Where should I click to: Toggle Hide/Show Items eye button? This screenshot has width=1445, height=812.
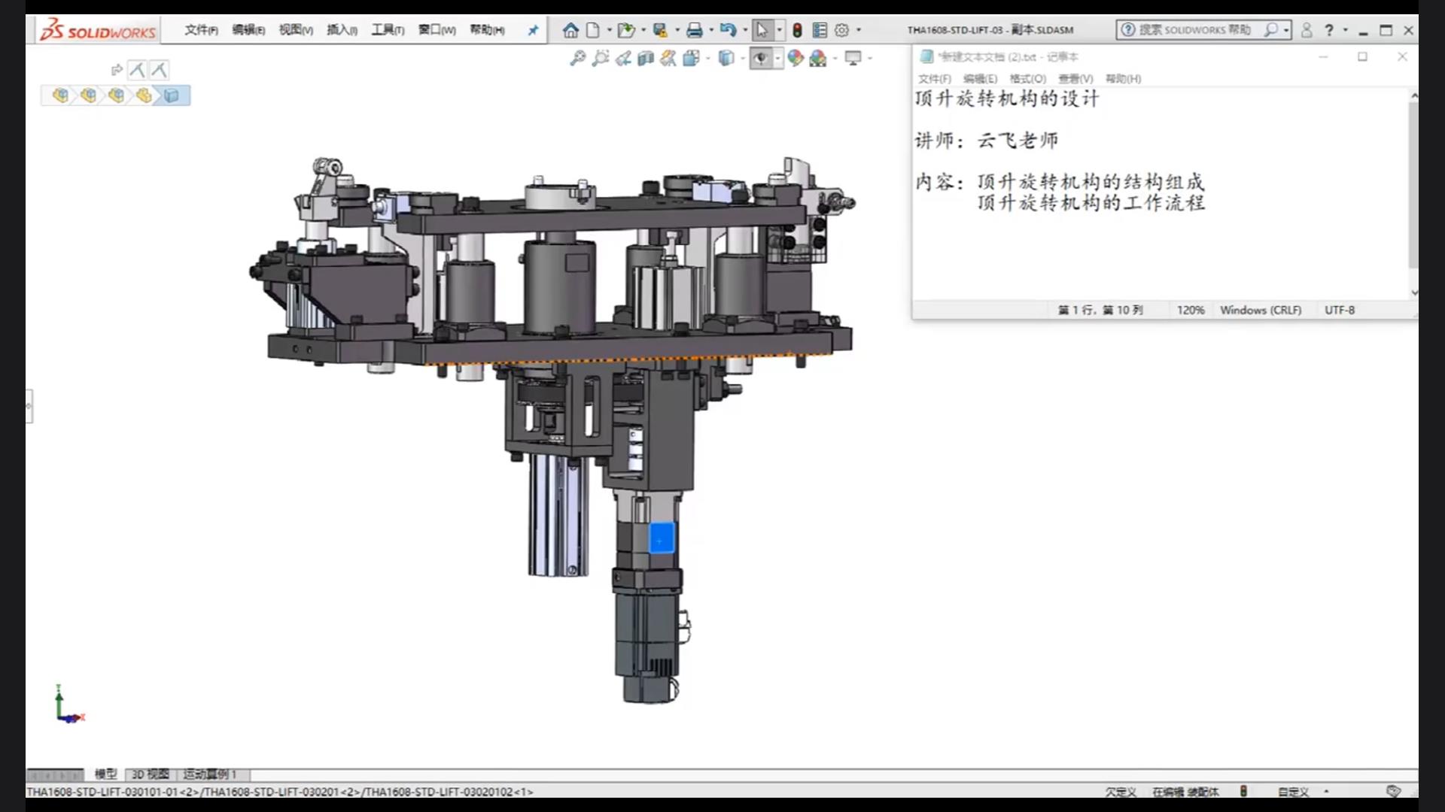tap(760, 58)
